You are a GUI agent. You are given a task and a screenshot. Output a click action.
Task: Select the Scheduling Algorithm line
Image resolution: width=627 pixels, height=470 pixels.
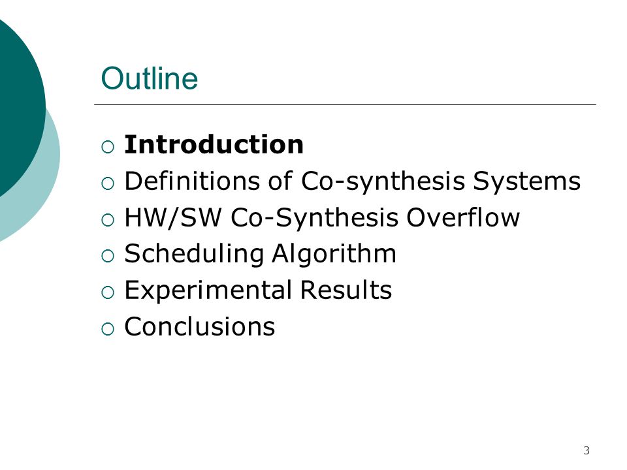(261, 253)
